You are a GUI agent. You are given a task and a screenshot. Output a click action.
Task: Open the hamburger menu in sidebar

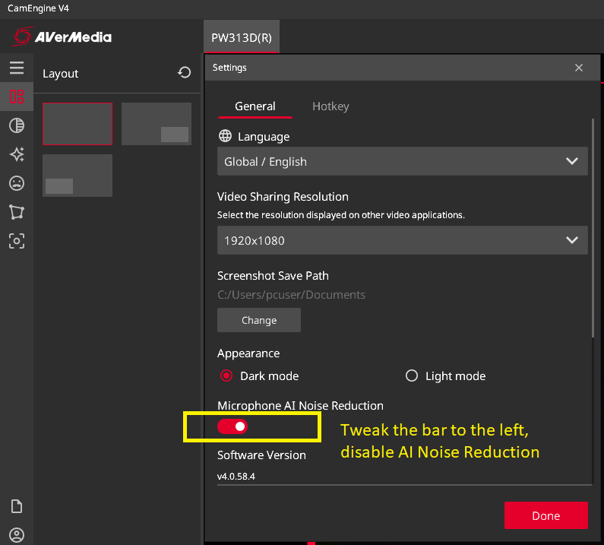click(17, 68)
